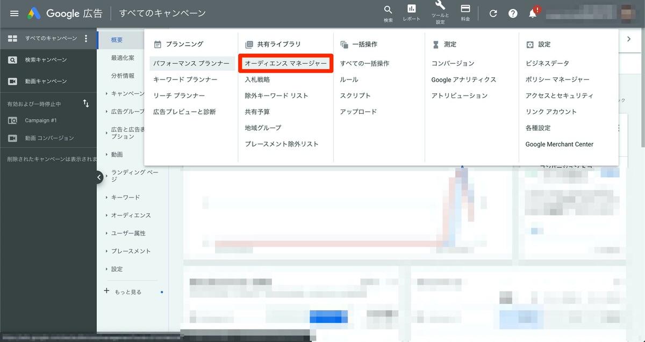This screenshot has height=342, width=645.
Task: Open プレースメント除外リスト
Action: pyautogui.click(x=282, y=144)
